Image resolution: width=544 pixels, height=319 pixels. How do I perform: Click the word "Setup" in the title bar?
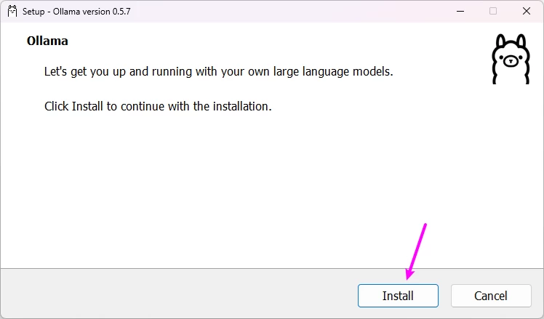(35, 12)
